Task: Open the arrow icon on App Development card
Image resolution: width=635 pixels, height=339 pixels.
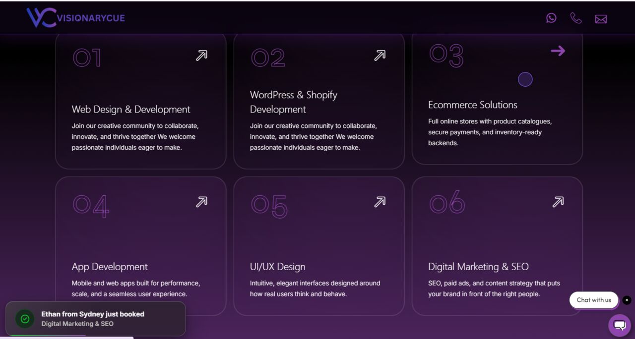Action: (x=201, y=202)
